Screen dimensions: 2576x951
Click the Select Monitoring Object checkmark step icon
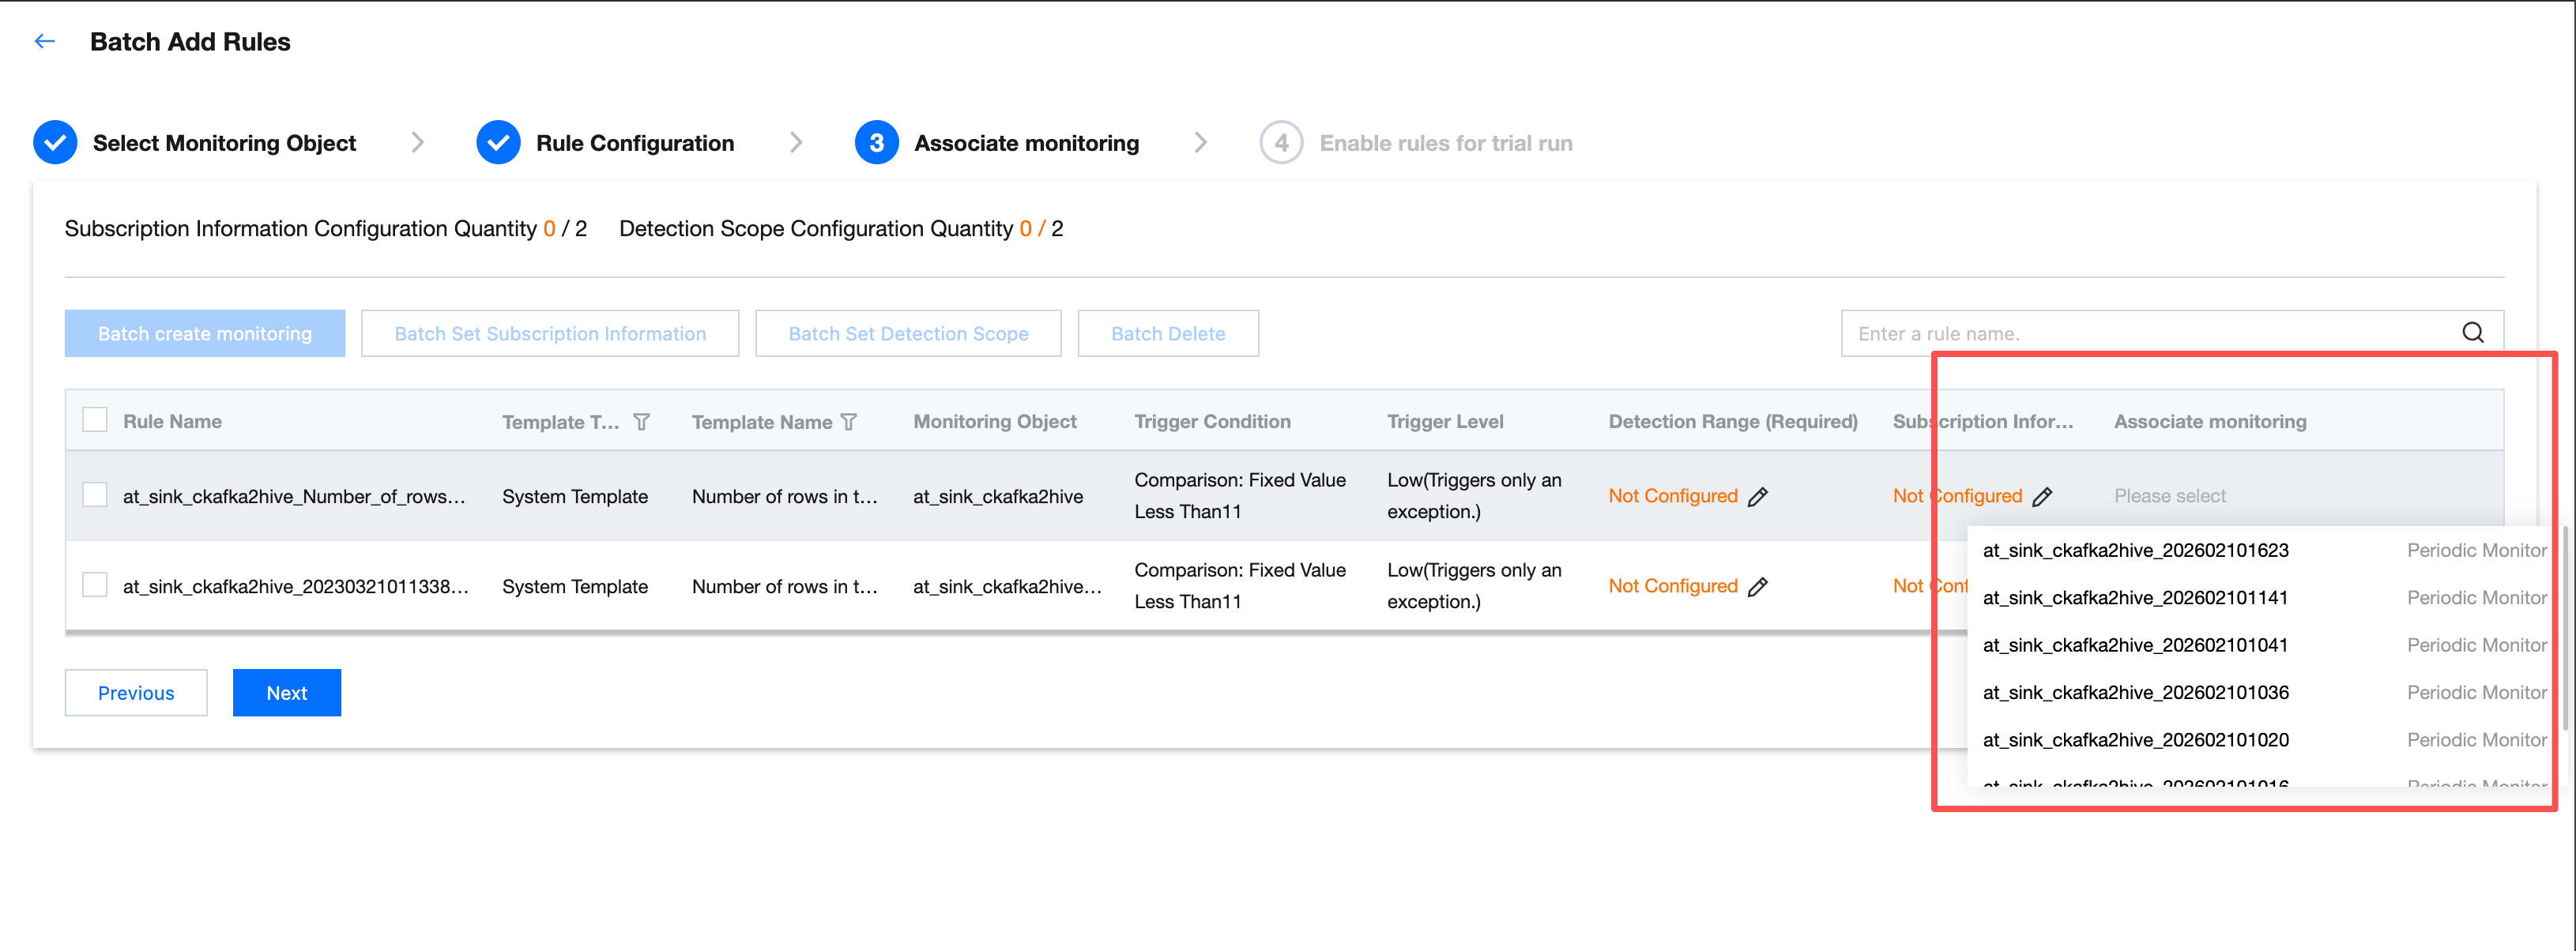tap(55, 143)
